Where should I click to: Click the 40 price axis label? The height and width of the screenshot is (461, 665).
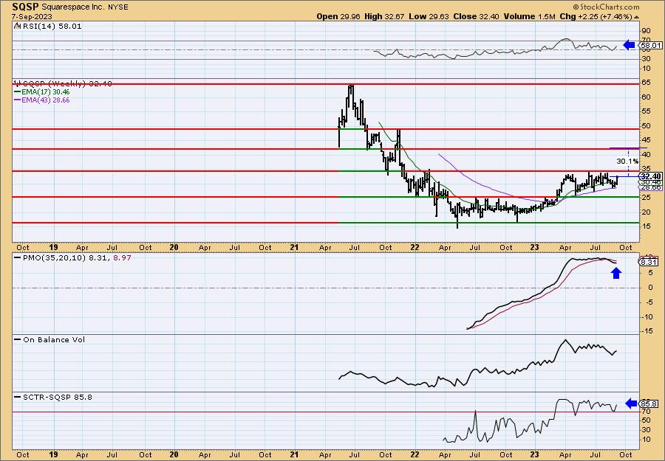click(x=647, y=154)
